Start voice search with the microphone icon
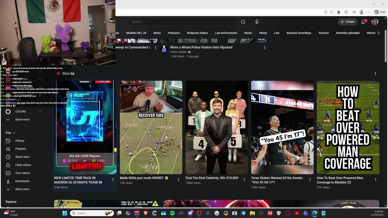The height and width of the screenshot is (218, 388). coord(257,22)
